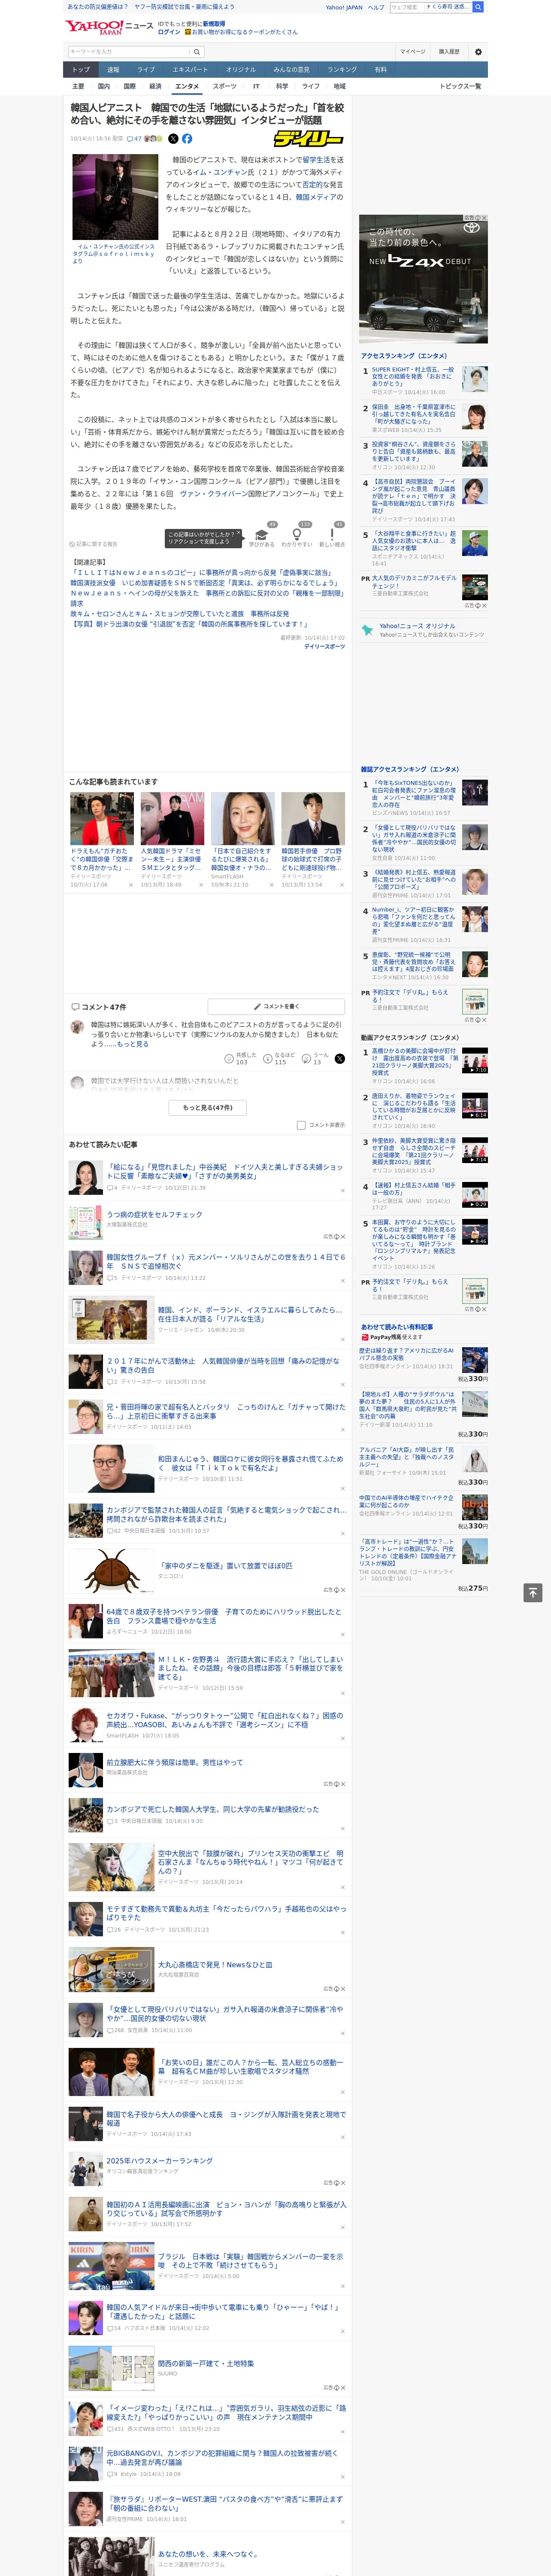
Task: Toggle the コメント非表示 checkbox
Action: coord(301,1125)
